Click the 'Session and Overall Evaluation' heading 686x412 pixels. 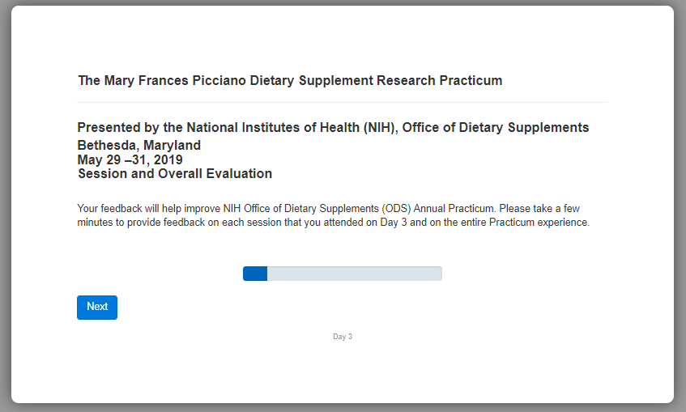[175, 174]
